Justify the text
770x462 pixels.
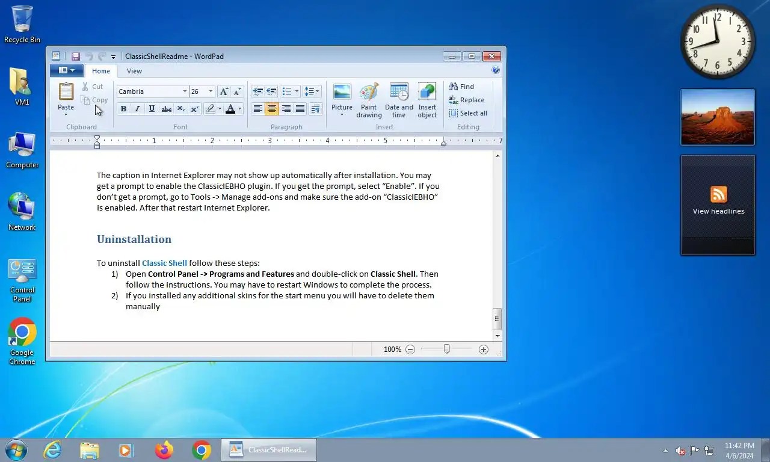point(300,109)
